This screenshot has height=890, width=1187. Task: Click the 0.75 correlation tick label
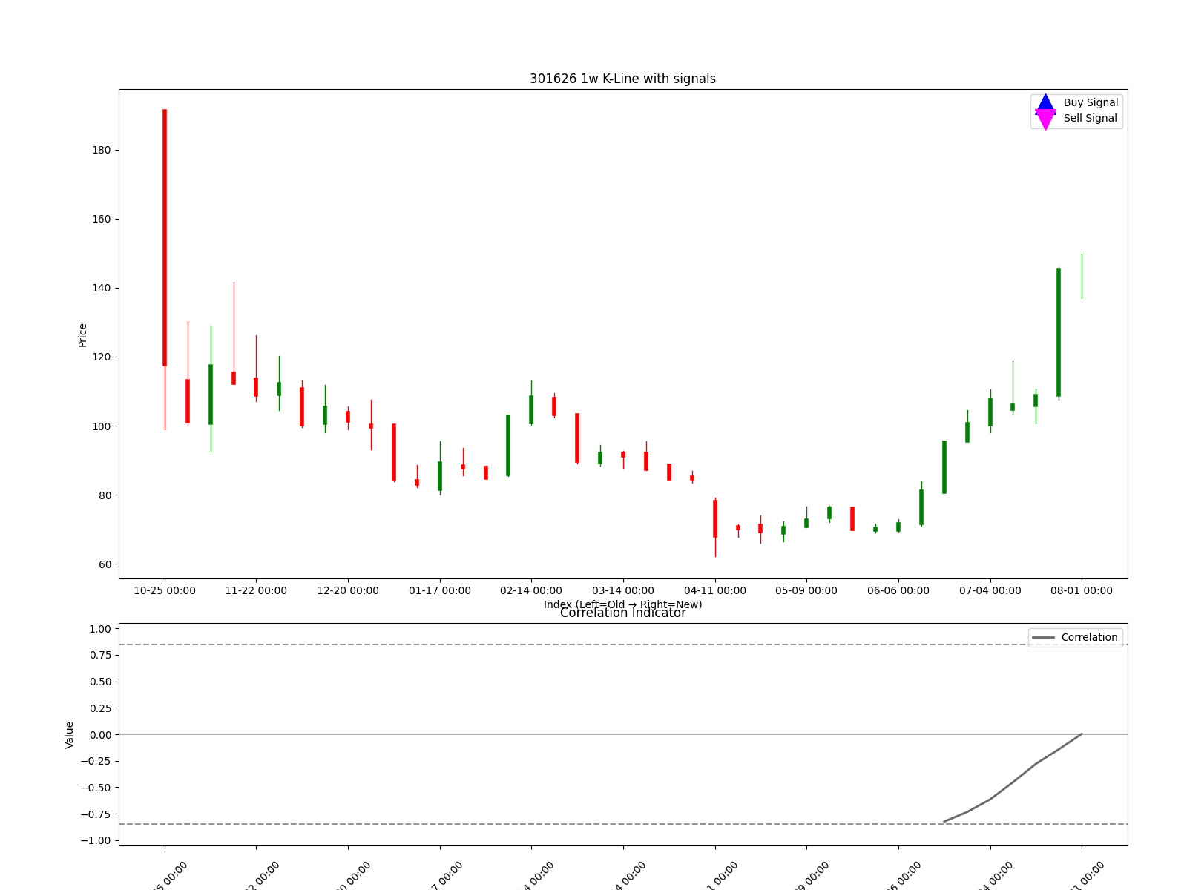pyautogui.click(x=100, y=655)
